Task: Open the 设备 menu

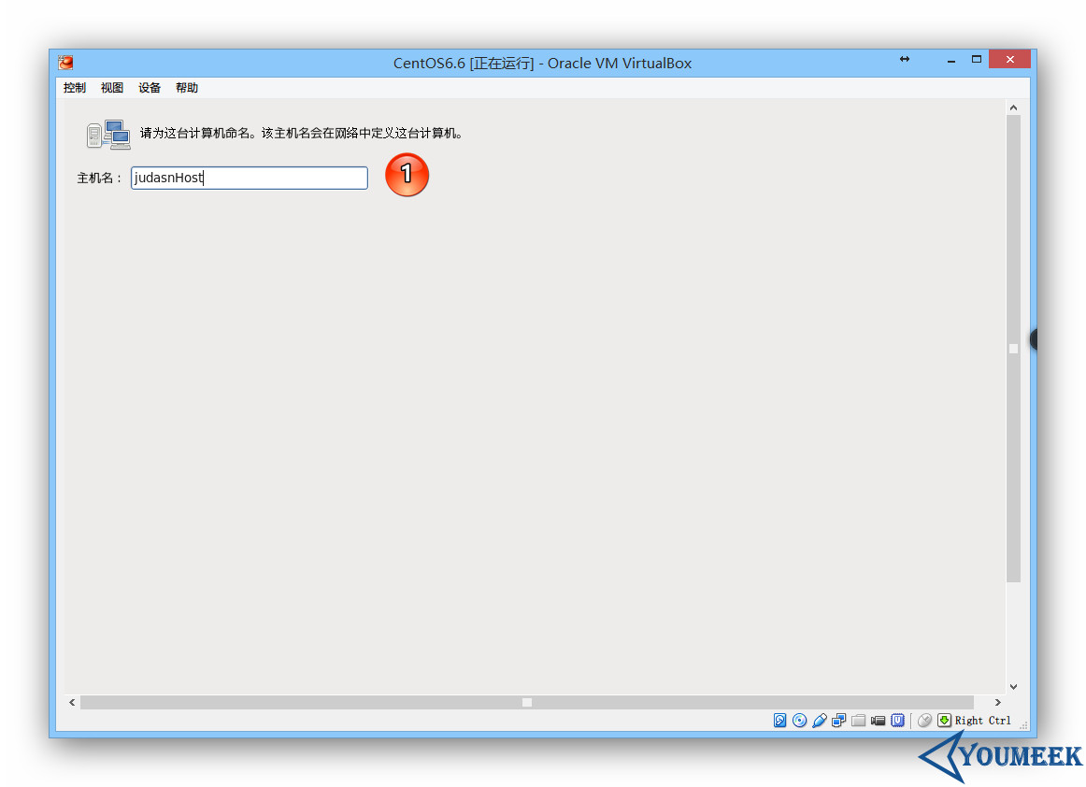Action: (x=149, y=87)
